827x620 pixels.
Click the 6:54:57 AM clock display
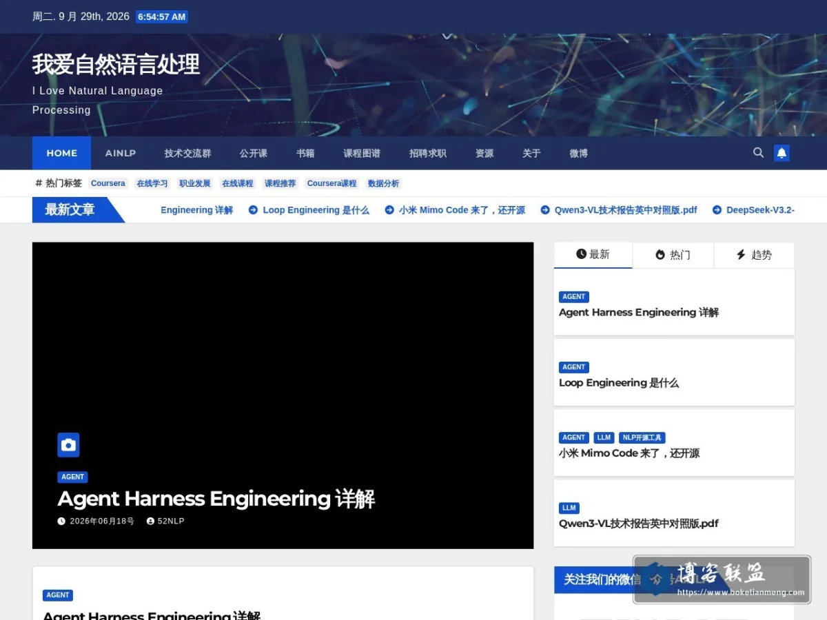[162, 17]
